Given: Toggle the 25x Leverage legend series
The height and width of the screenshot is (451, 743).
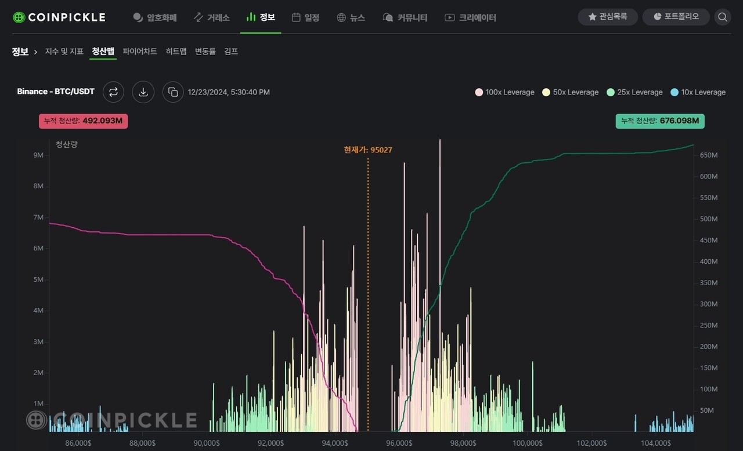Looking at the screenshot, I should coord(634,92).
